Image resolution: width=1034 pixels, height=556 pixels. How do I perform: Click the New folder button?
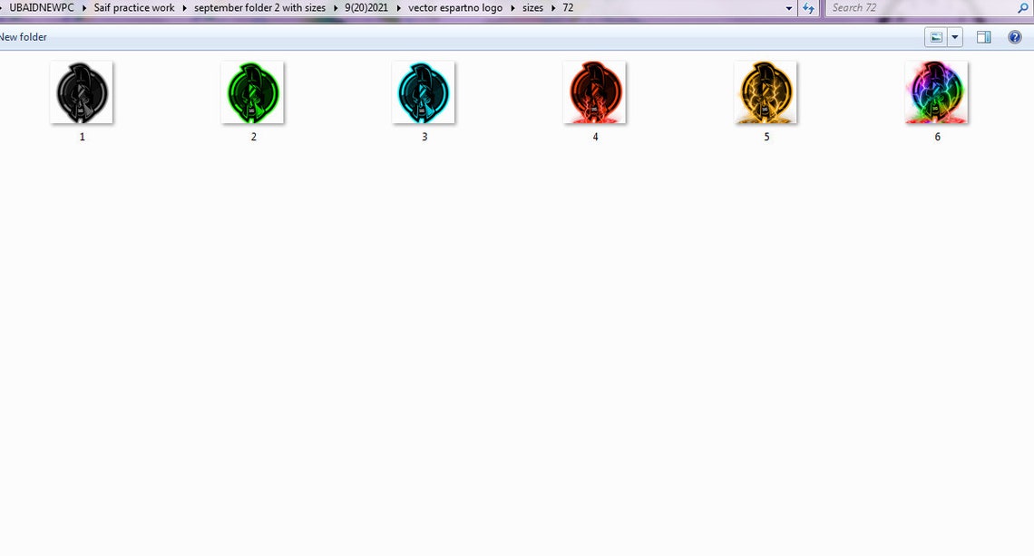[23, 36]
